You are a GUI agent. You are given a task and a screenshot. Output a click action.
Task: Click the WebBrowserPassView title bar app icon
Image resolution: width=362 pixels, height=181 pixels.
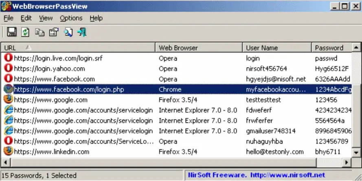coord(6,6)
